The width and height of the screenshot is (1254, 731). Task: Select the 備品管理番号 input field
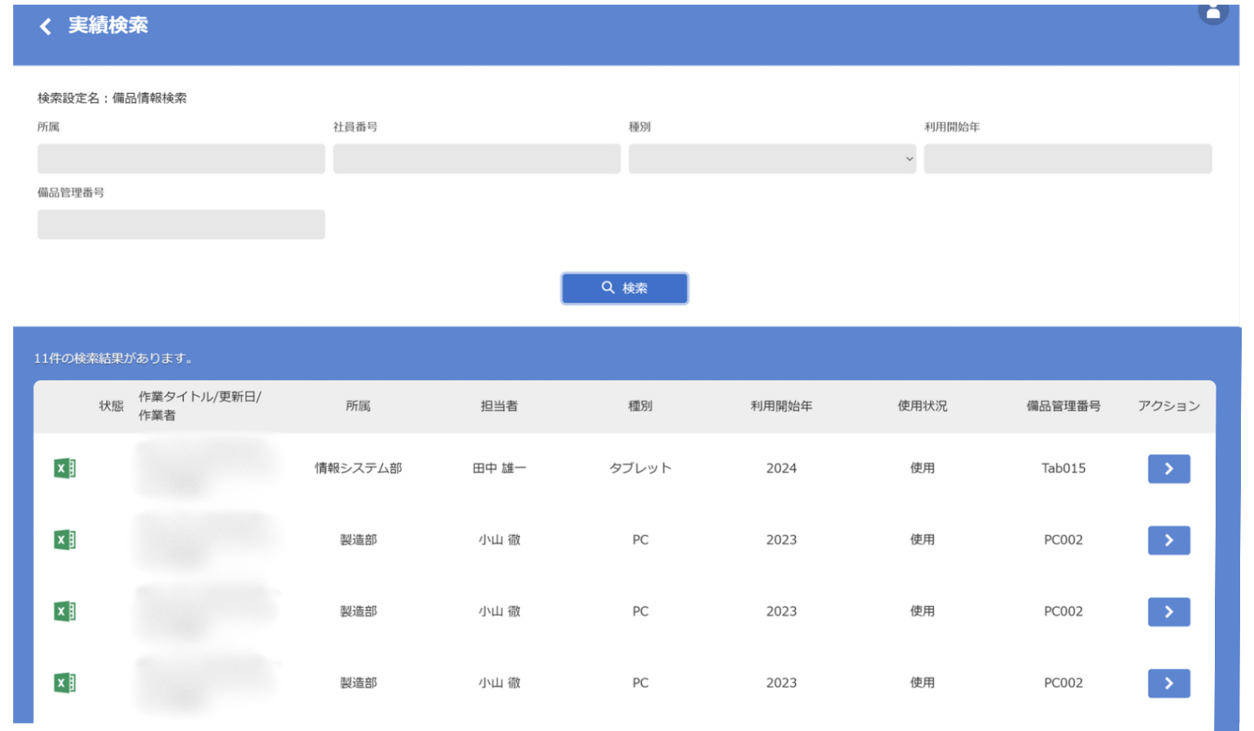[x=180, y=224]
